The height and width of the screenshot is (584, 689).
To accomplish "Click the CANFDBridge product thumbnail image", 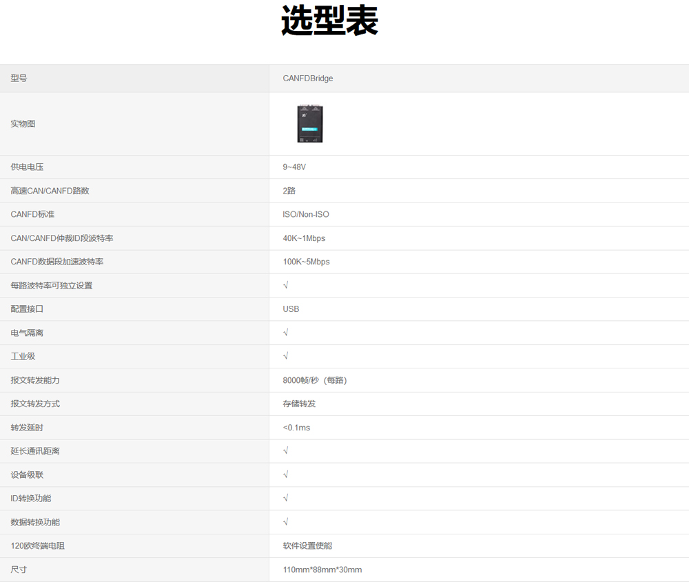I will click(310, 124).
